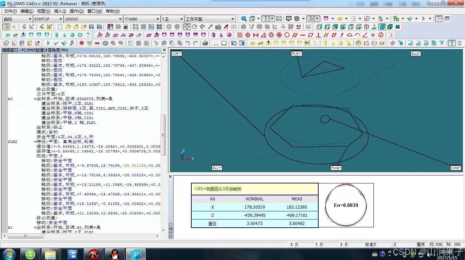Select the PLN2 feature line in edit window
Screen dimensions: 465x260
50,142
